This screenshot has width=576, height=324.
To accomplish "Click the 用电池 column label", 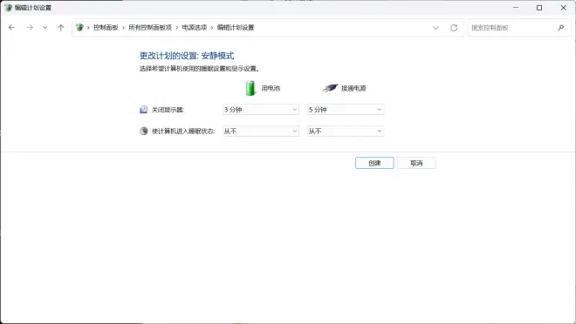I will coord(271,88).
